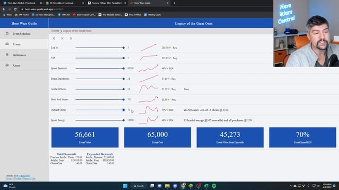This screenshot has height=190, width=339.
Task: Close the Hero Wars Guide browser tab
Action: (x=167, y=3)
